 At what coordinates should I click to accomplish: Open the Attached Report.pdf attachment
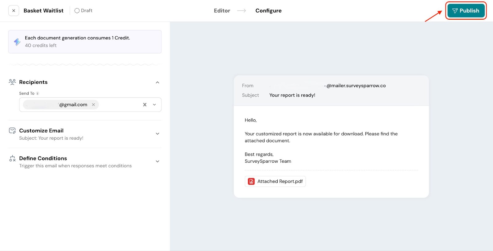tap(280, 181)
